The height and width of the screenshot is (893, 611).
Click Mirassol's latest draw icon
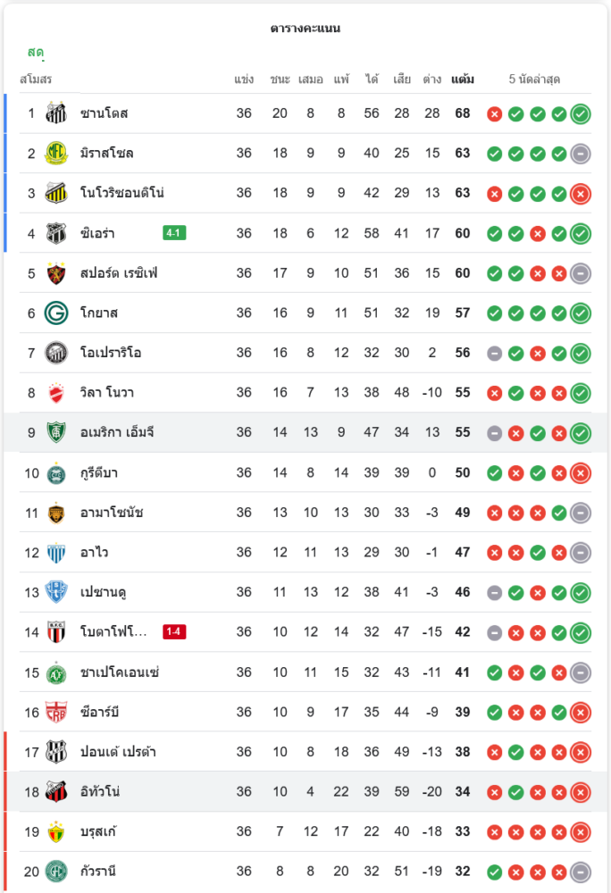tap(581, 153)
